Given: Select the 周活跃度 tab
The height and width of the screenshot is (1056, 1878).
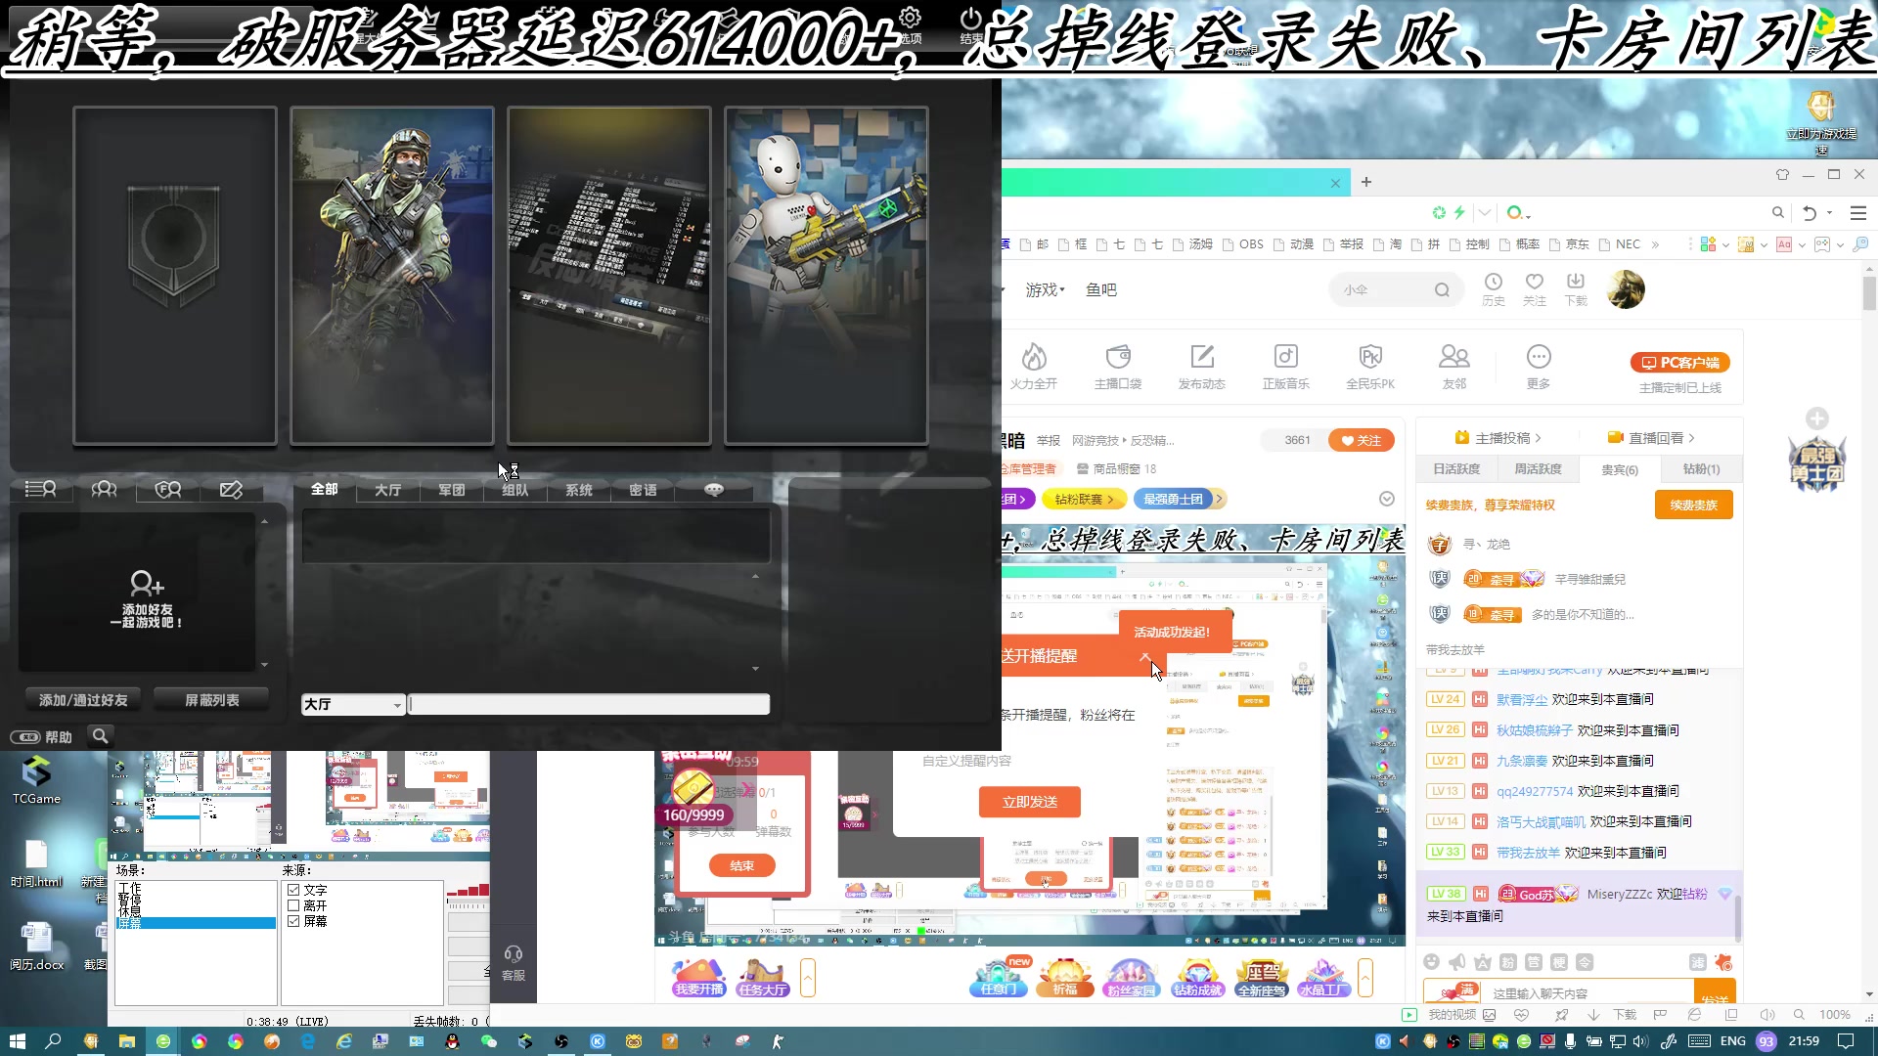Looking at the screenshot, I should pyautogui.click(x=1538, y=469).
